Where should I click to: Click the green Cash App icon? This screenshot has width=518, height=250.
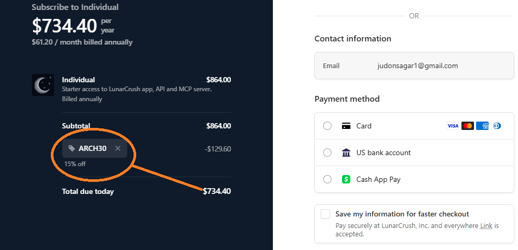(346, 179)
